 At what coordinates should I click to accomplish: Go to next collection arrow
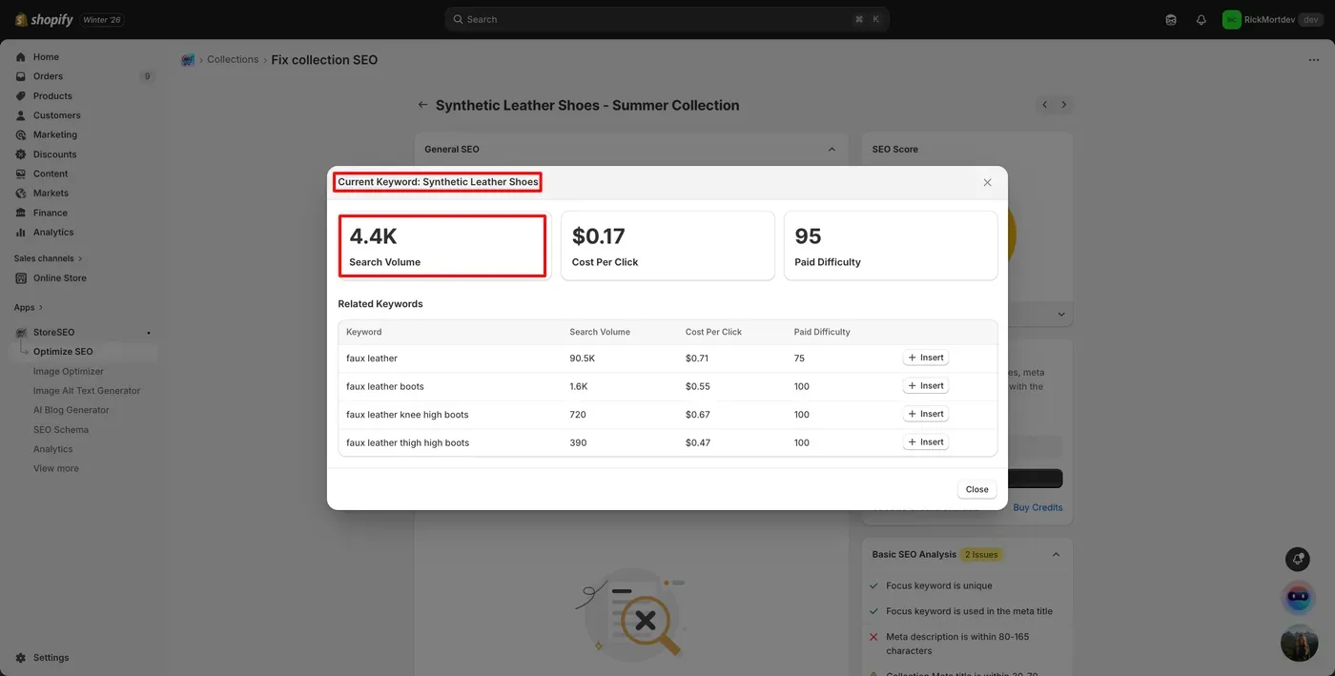[x=1064, y=105]
